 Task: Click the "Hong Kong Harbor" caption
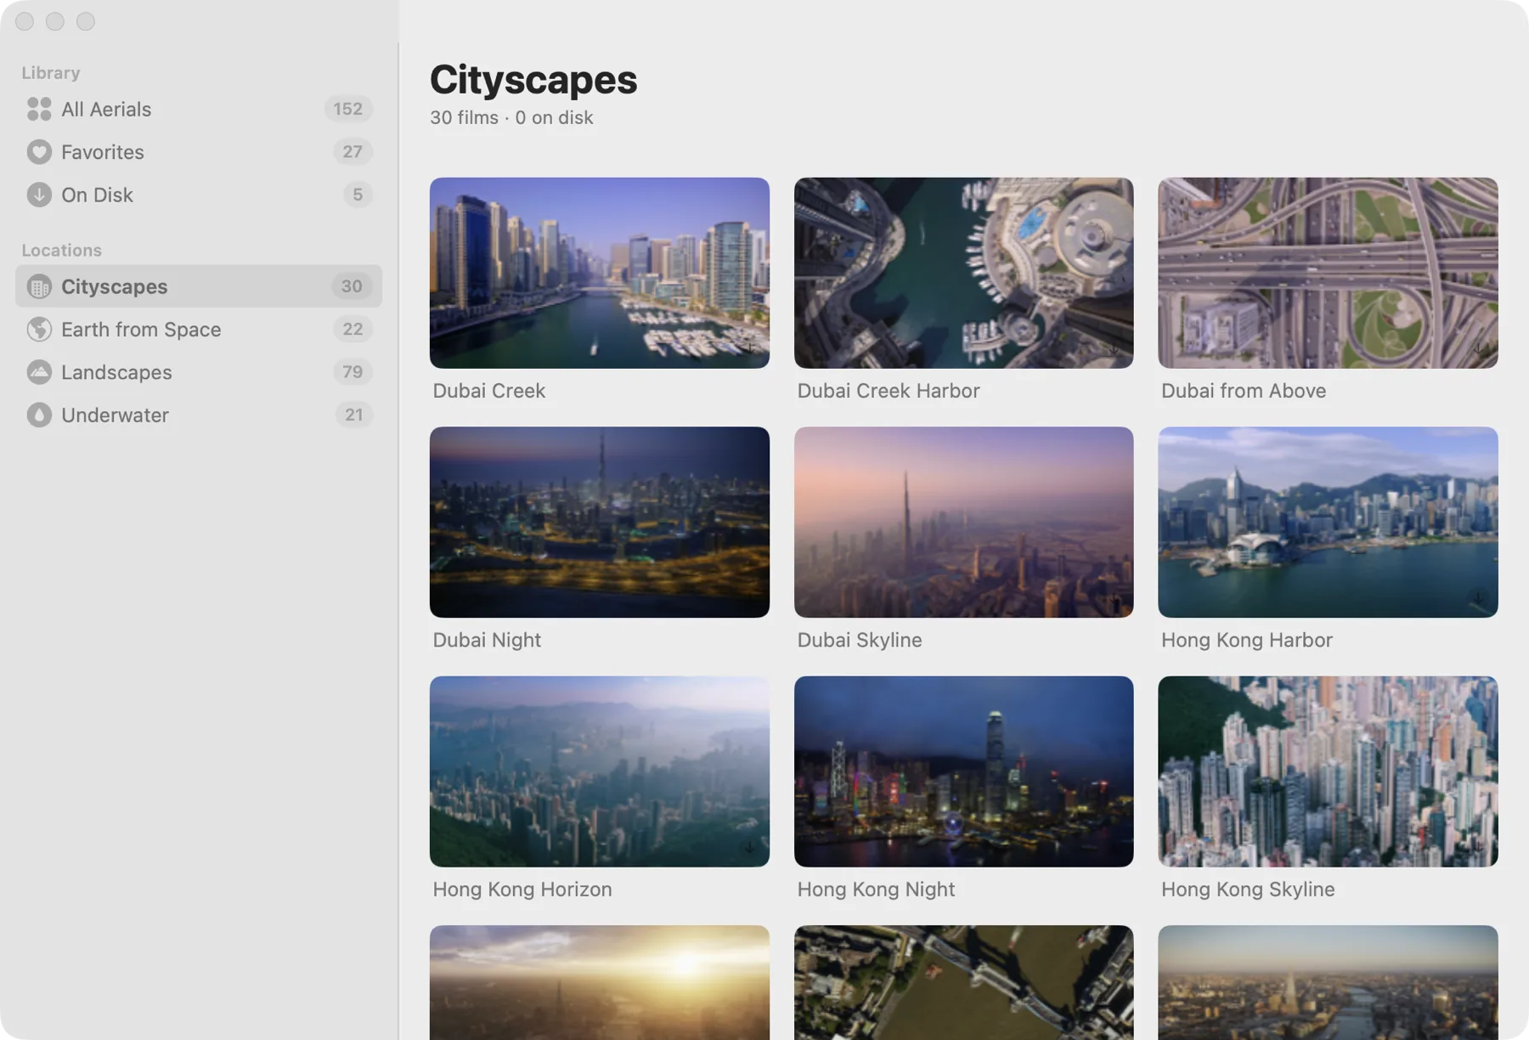click(x=1247, y=640)
